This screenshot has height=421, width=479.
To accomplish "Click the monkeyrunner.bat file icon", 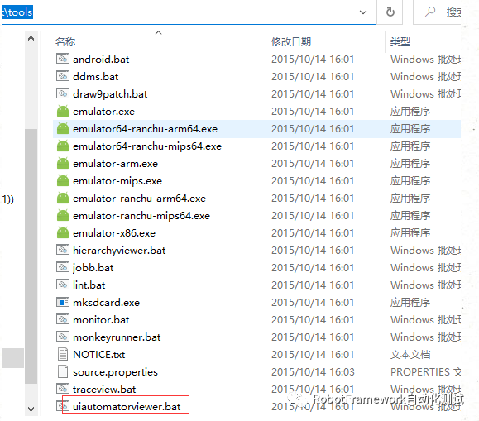I will [x=63, y=337].
